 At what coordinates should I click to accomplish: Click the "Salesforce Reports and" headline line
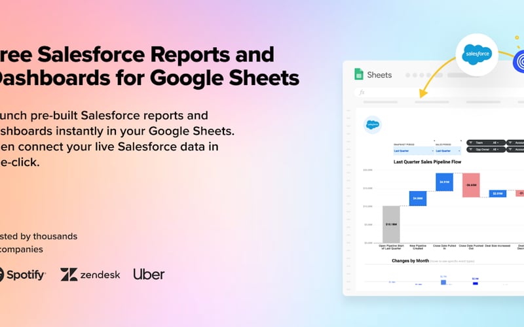tap(156, 54)
